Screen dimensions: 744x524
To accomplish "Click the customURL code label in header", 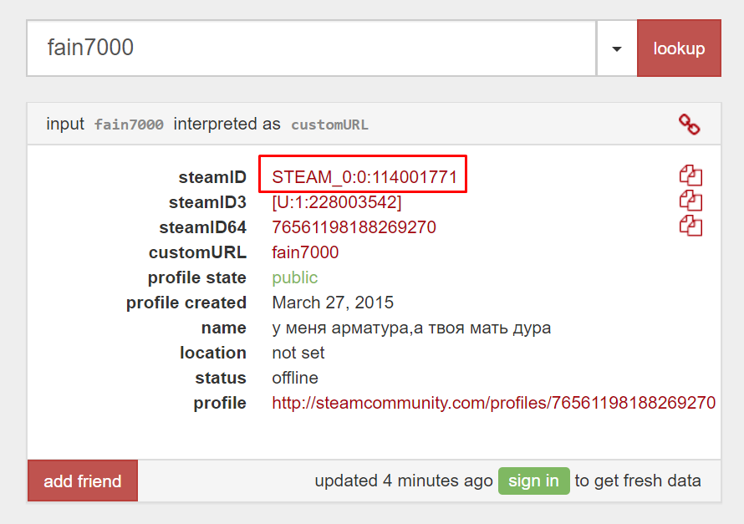I will pyautogui.click(x=329, y=125).
